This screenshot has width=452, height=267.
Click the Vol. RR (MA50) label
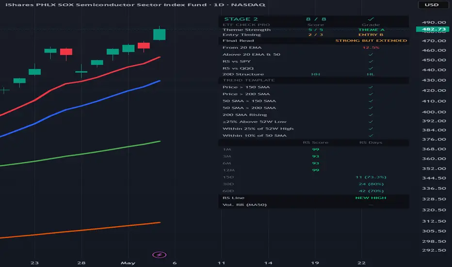coord(244,205)
